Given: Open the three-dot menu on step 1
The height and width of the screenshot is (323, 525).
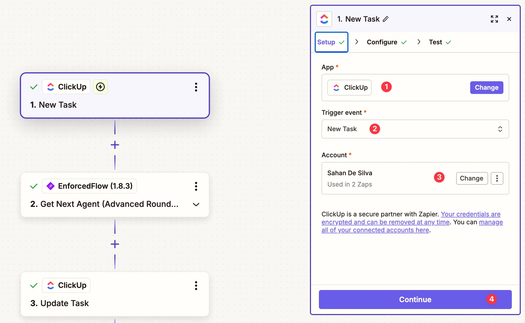Looking at the screenshot, I should coord(196,87).
